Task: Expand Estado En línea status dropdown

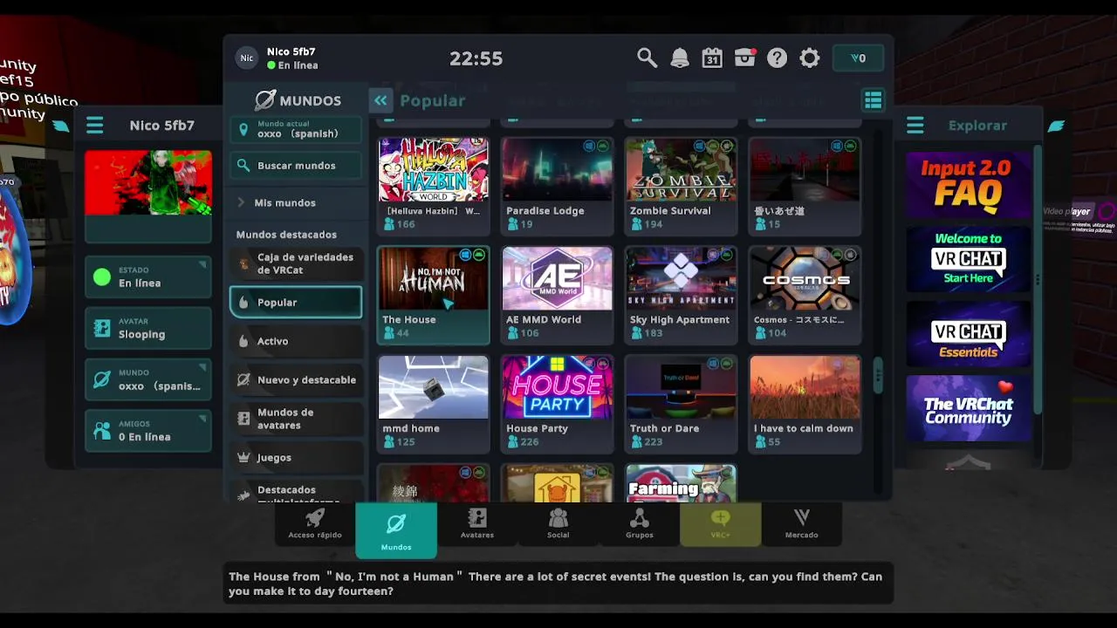Action: pos(148,277)
